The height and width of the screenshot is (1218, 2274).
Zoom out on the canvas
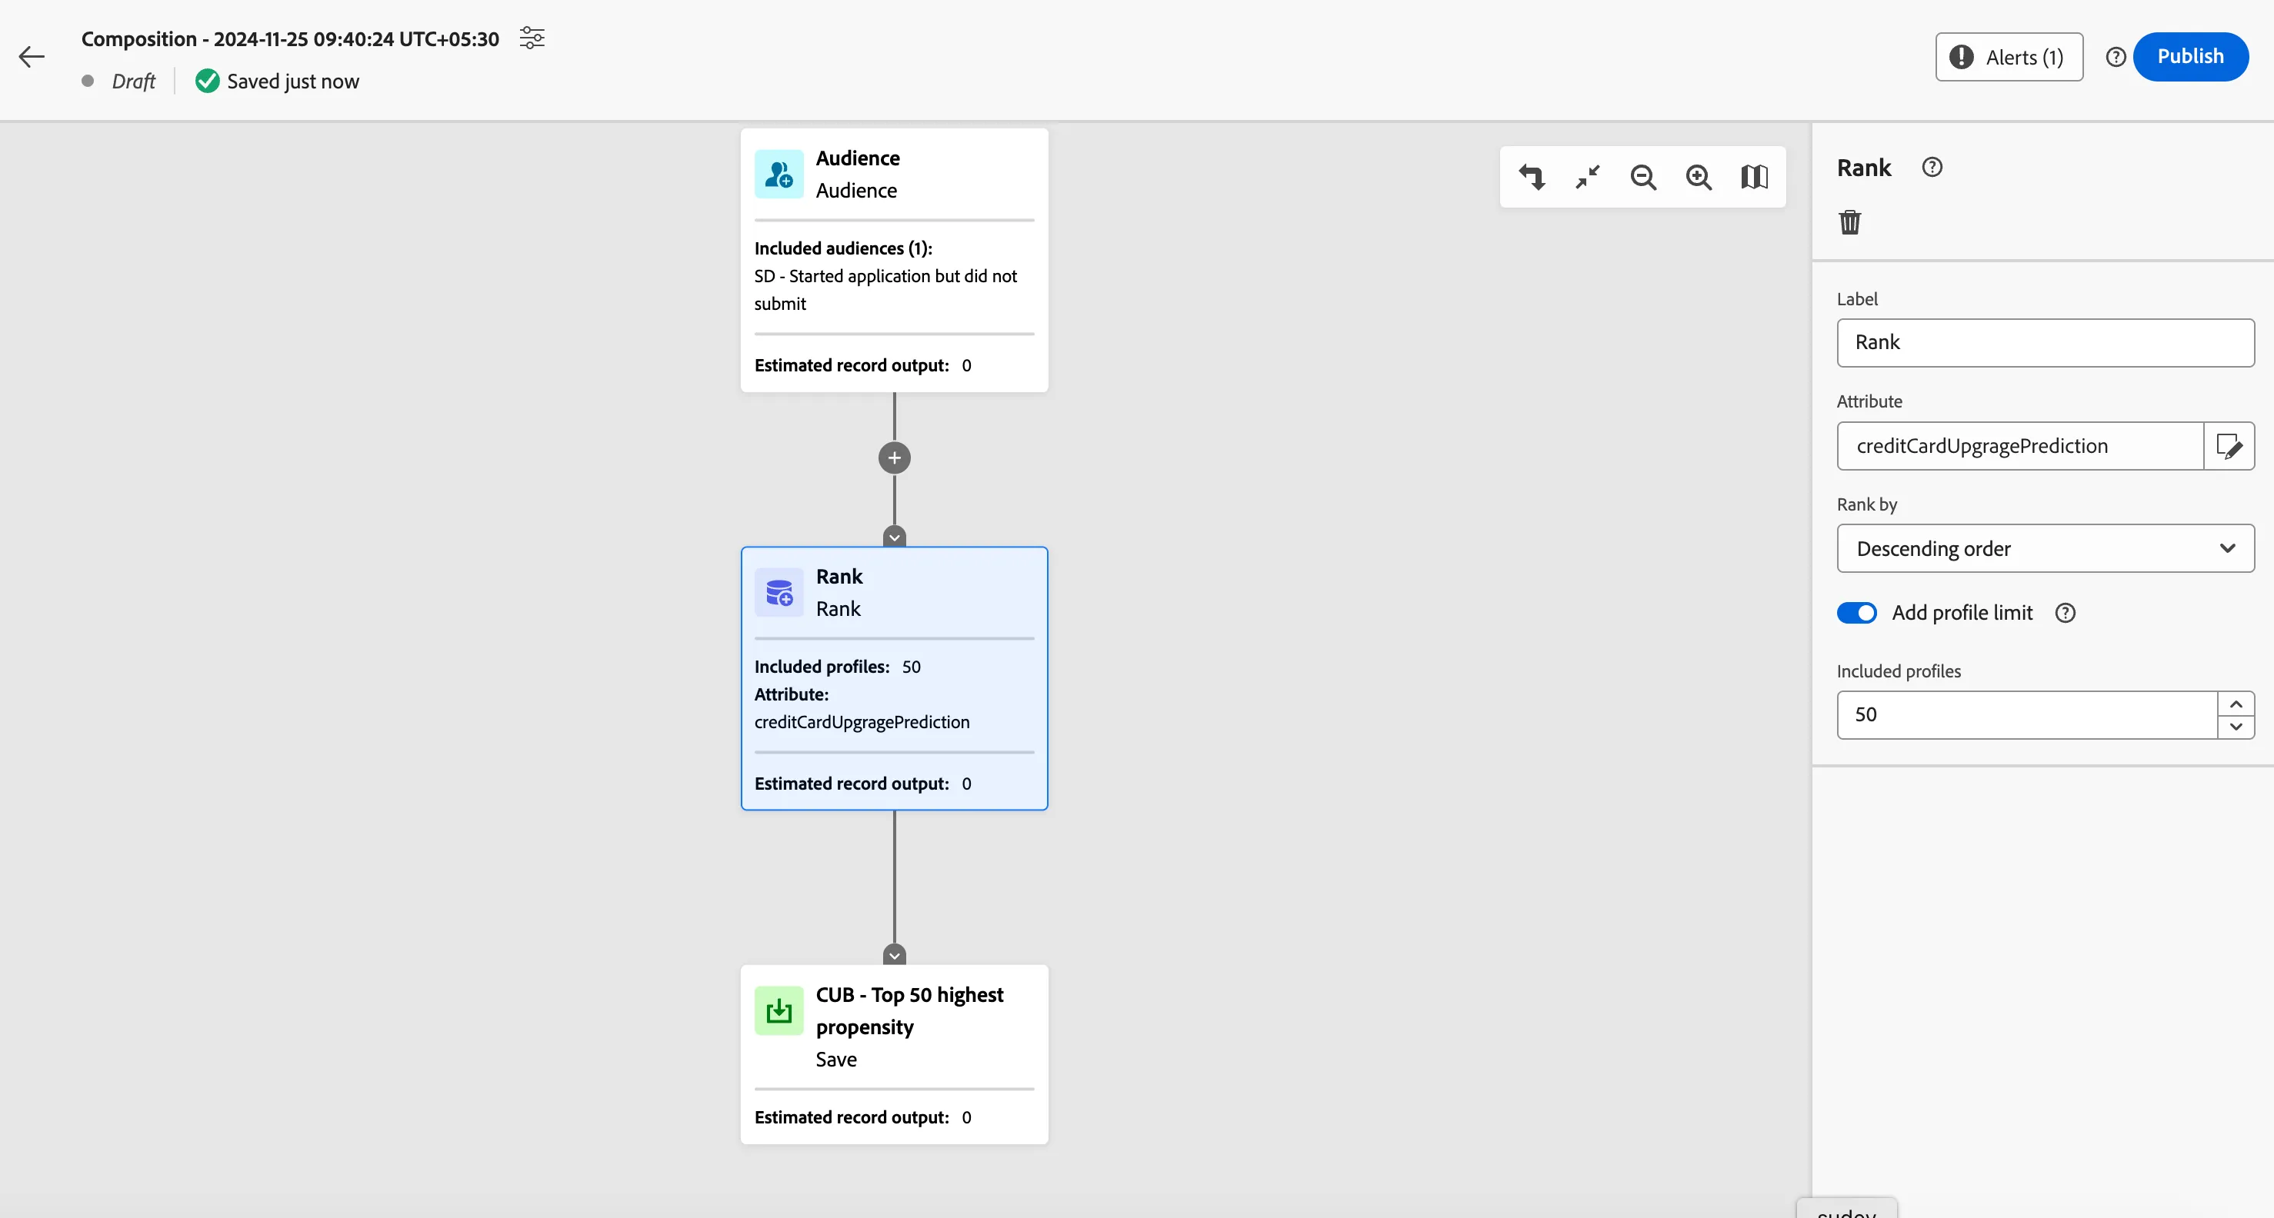coord(1643,178)
